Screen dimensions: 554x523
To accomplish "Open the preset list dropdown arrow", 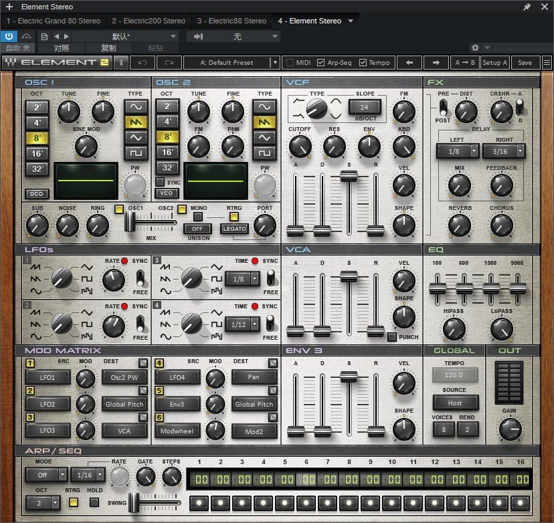I will (275, 62).
